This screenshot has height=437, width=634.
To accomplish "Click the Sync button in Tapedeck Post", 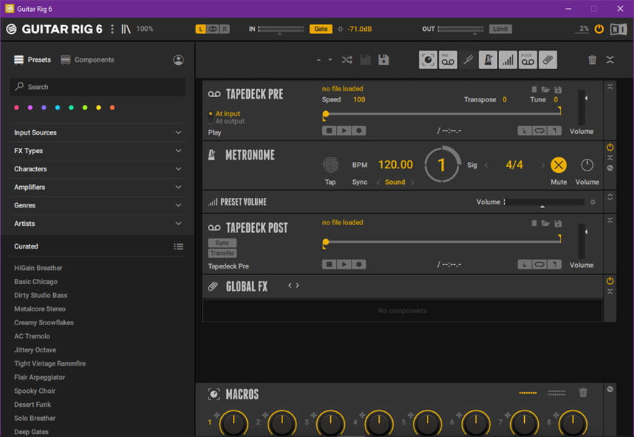I will 222,243.
